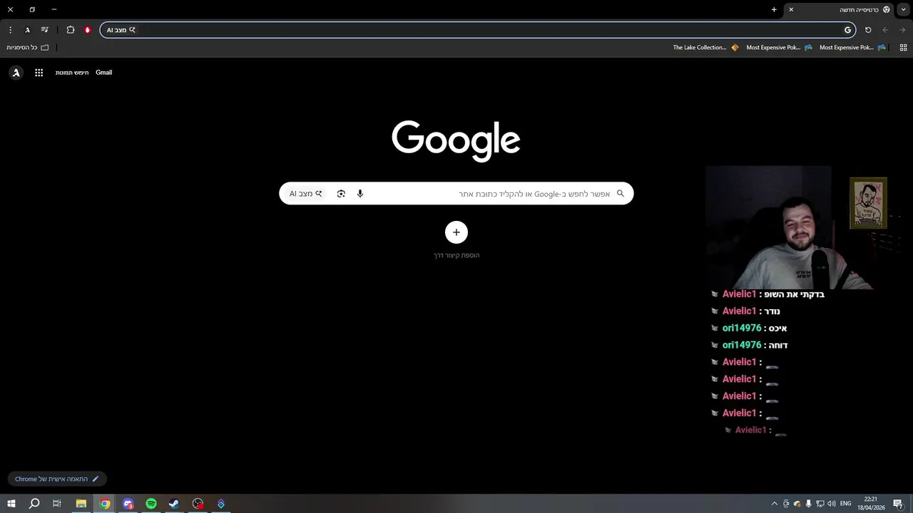Add a shortcut with the round plus button
913x513 pixels.
(x=456, y=232)
